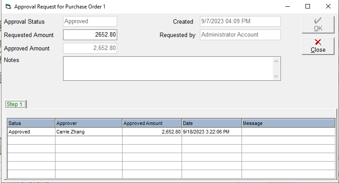Click the Message column header
The height and width of the screenshot is (183, 339).
288,123
